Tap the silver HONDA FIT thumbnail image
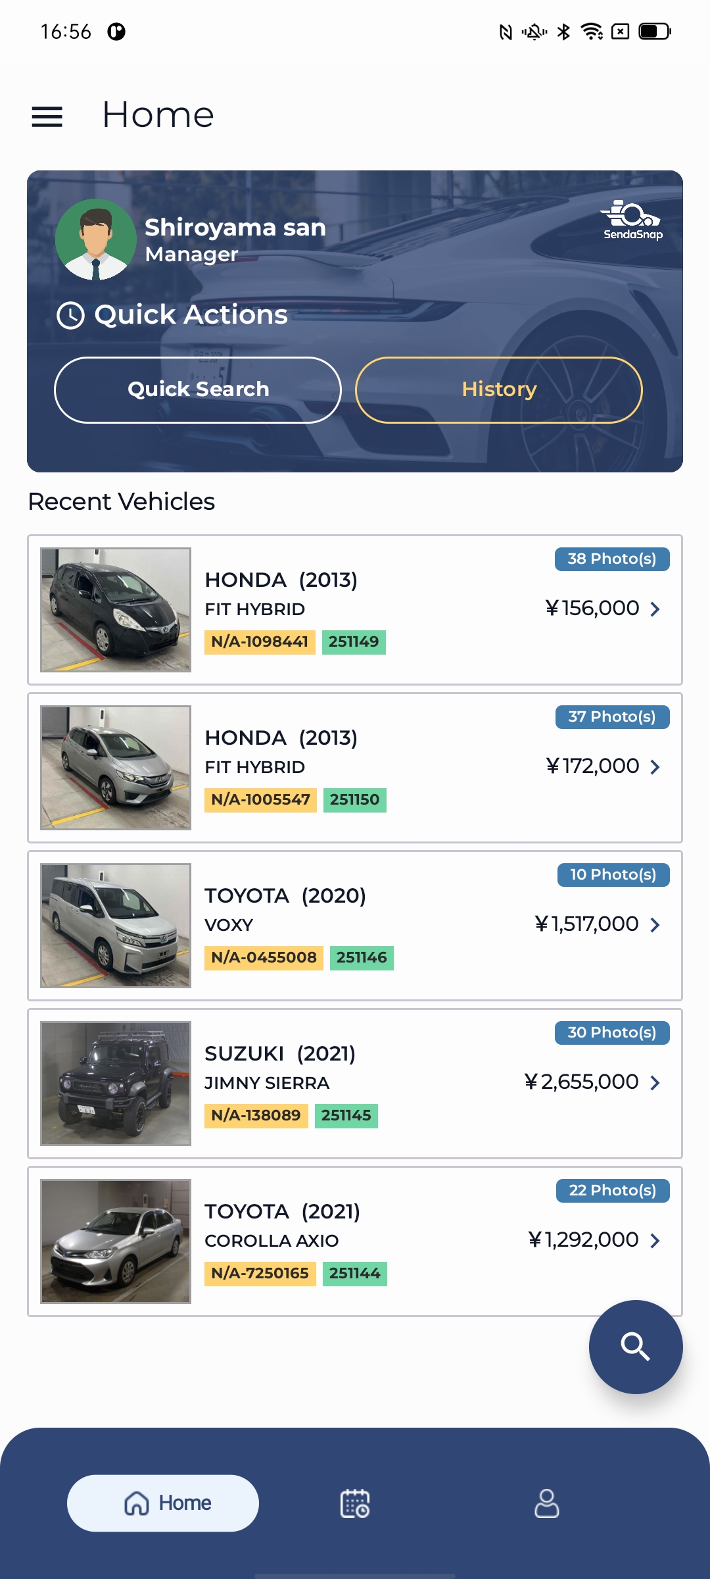The height and width of the screenshot is (1579, 710). [116, 766]
